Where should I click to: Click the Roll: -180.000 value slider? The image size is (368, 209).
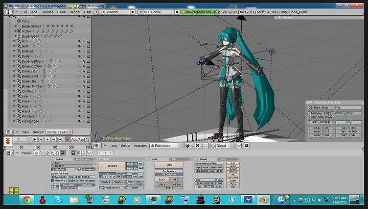[x=320, y=122]
